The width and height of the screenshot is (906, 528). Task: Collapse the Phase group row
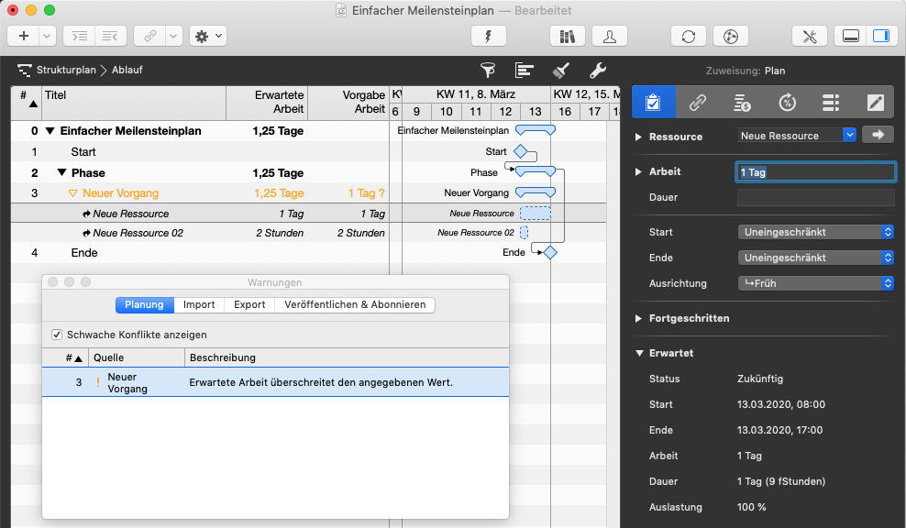61,172
